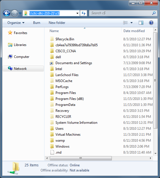This screenshot has width=160, height=178.
Task: Open the view options dropdown arrow
Action: (x=131, y=23)
